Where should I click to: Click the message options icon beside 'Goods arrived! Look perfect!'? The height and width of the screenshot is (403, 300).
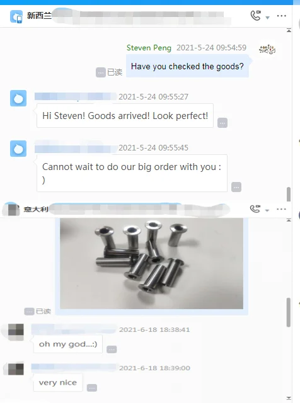[222, 123]
